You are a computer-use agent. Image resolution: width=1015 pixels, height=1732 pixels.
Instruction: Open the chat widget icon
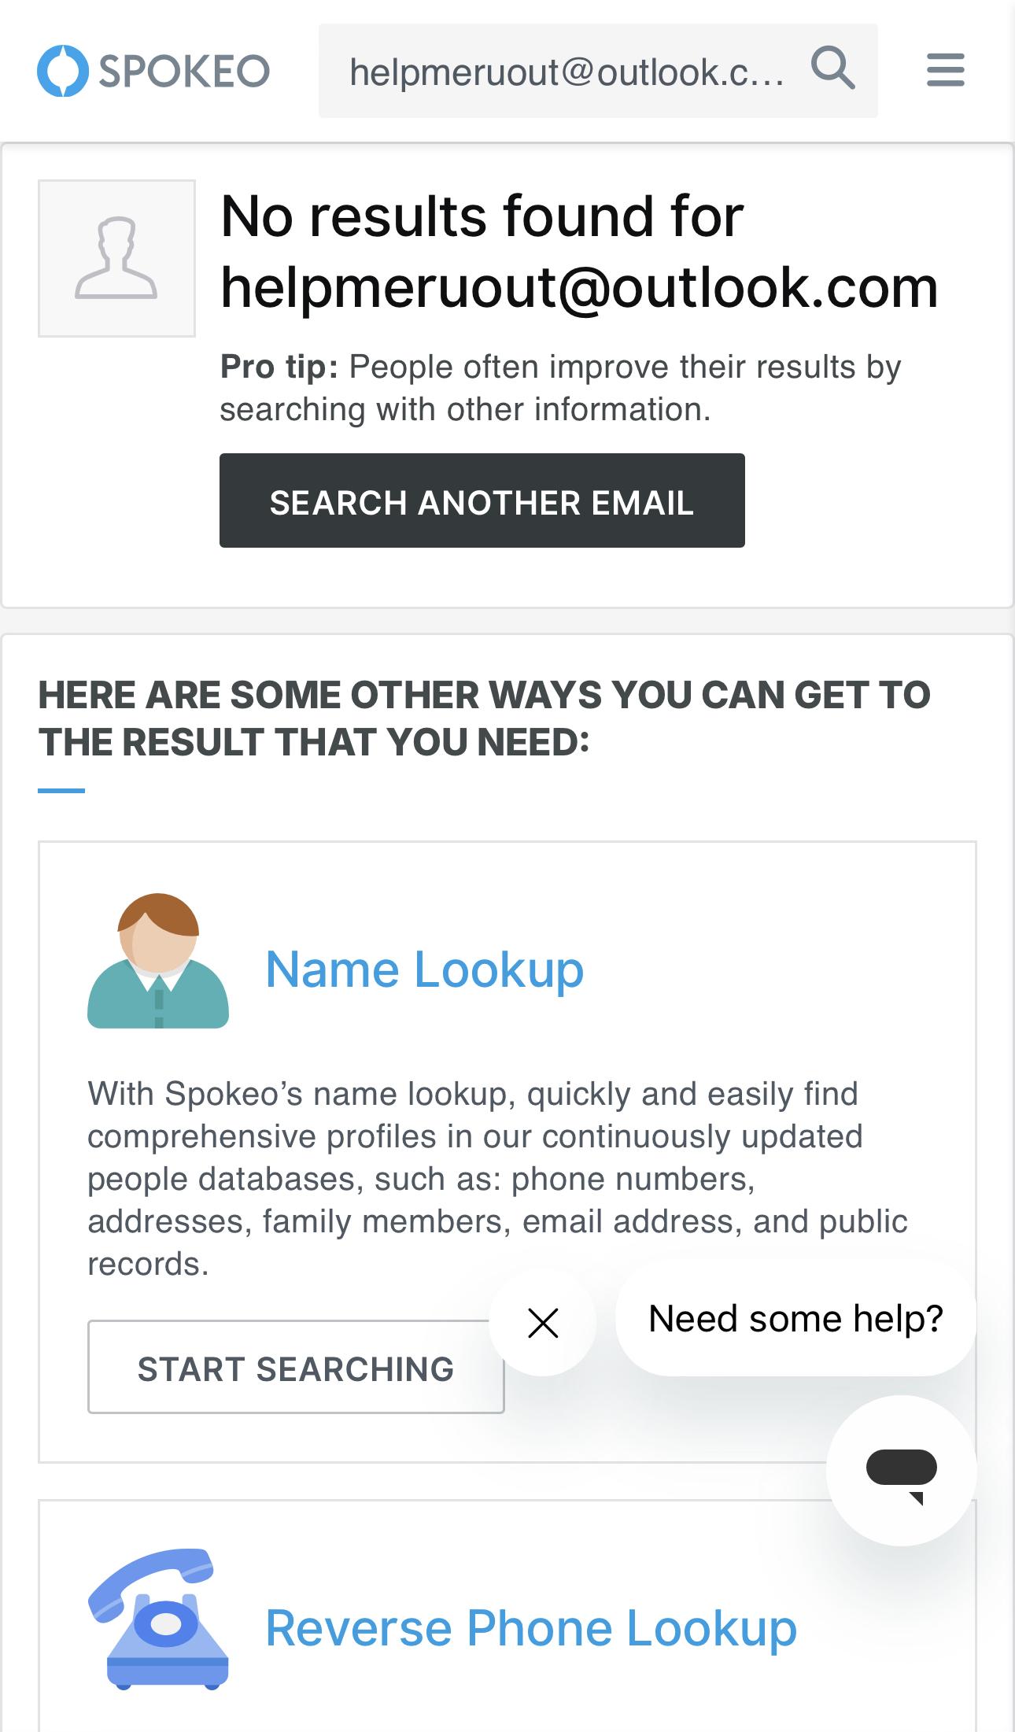pos(901,1470)
